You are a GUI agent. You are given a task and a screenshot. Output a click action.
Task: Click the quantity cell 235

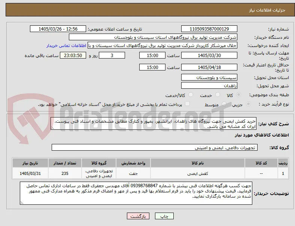(65, 173)
